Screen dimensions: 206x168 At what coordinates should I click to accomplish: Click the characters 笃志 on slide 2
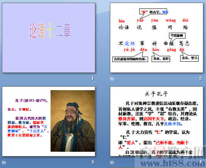tap(184, 43)
